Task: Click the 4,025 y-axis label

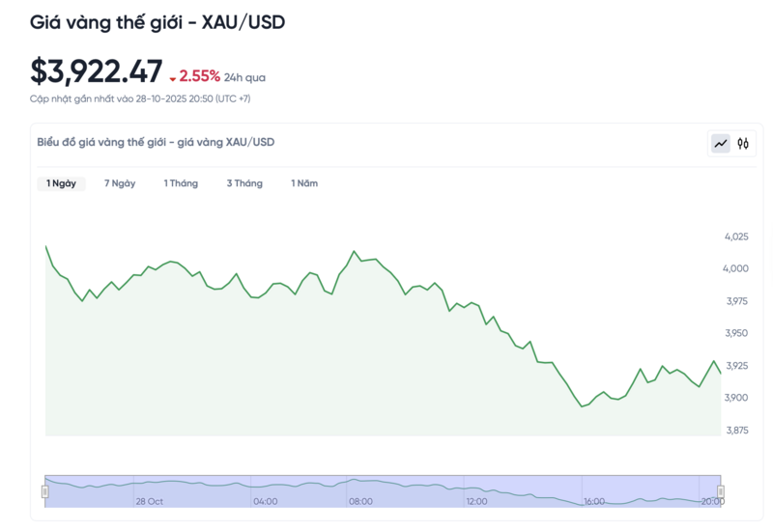Action: coord(736,237)
